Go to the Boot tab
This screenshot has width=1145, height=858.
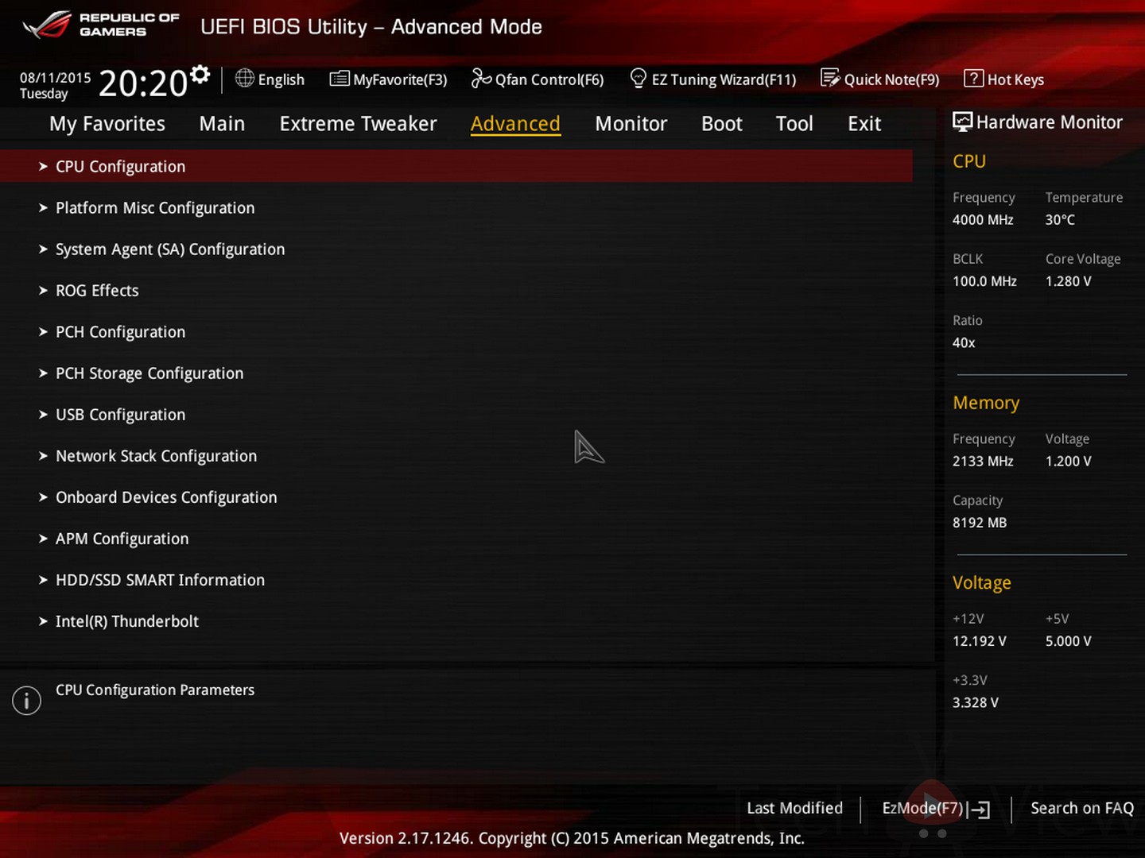(x=722, y=124)
